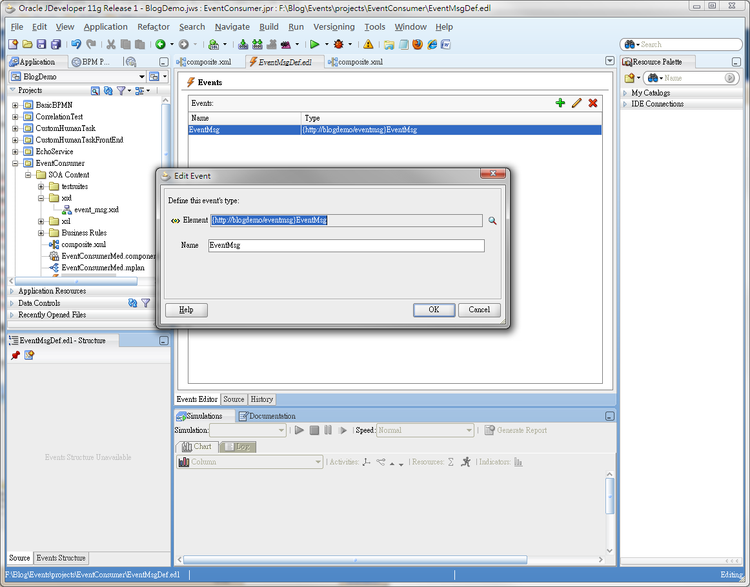Click the green Back navigation icon
Image resolution: width=750 pixels, height=587 pixels.
[161, 45]
